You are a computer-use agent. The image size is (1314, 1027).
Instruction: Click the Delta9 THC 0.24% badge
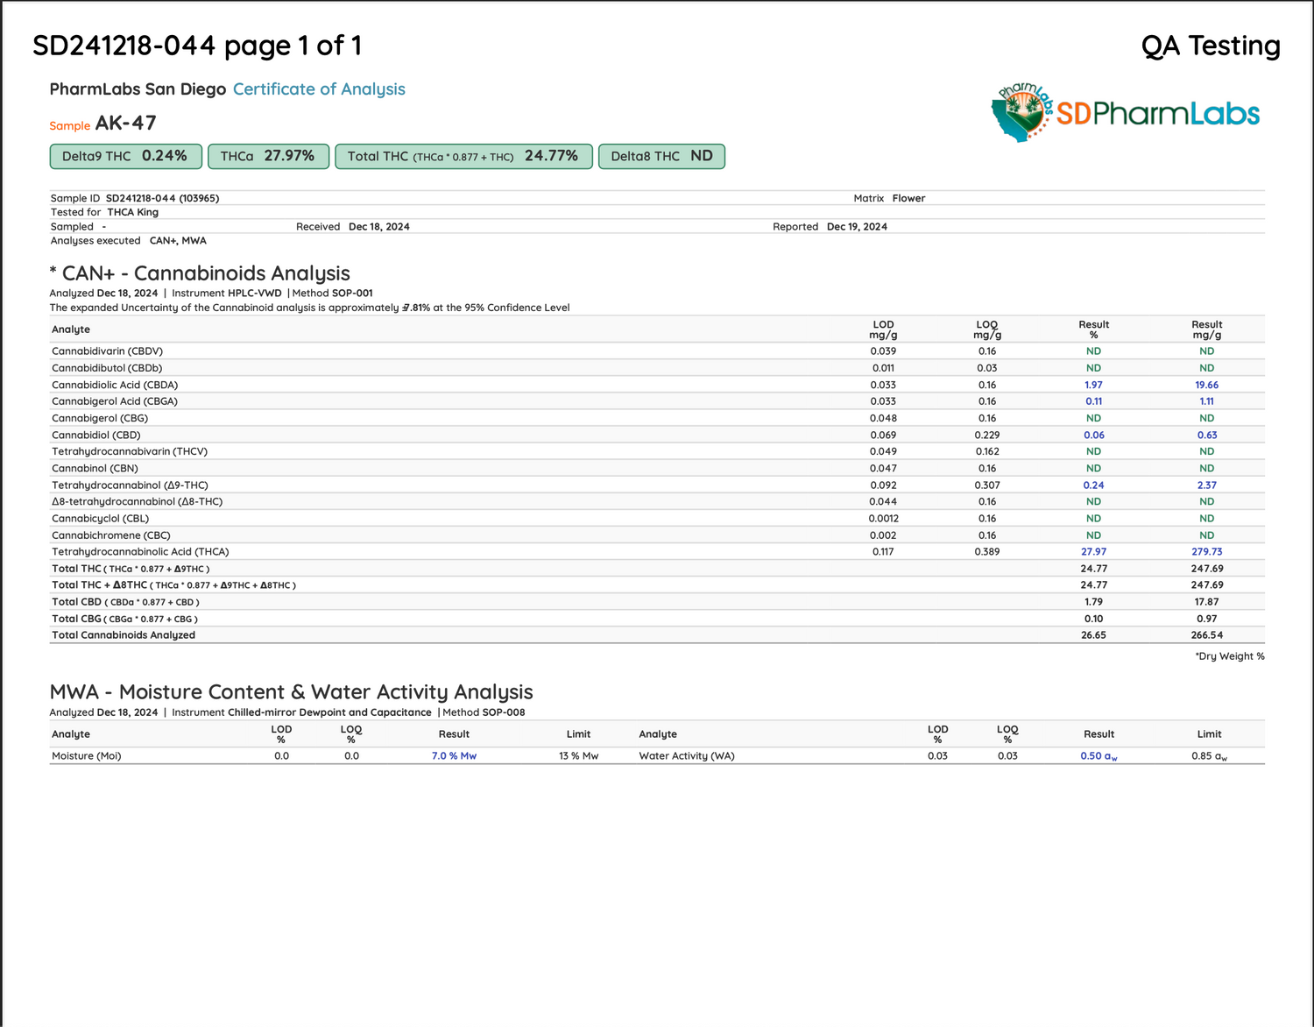tap(125, 156)
